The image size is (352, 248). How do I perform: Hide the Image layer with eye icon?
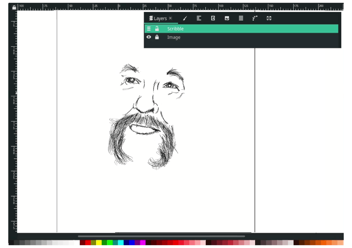click(149, 37)
